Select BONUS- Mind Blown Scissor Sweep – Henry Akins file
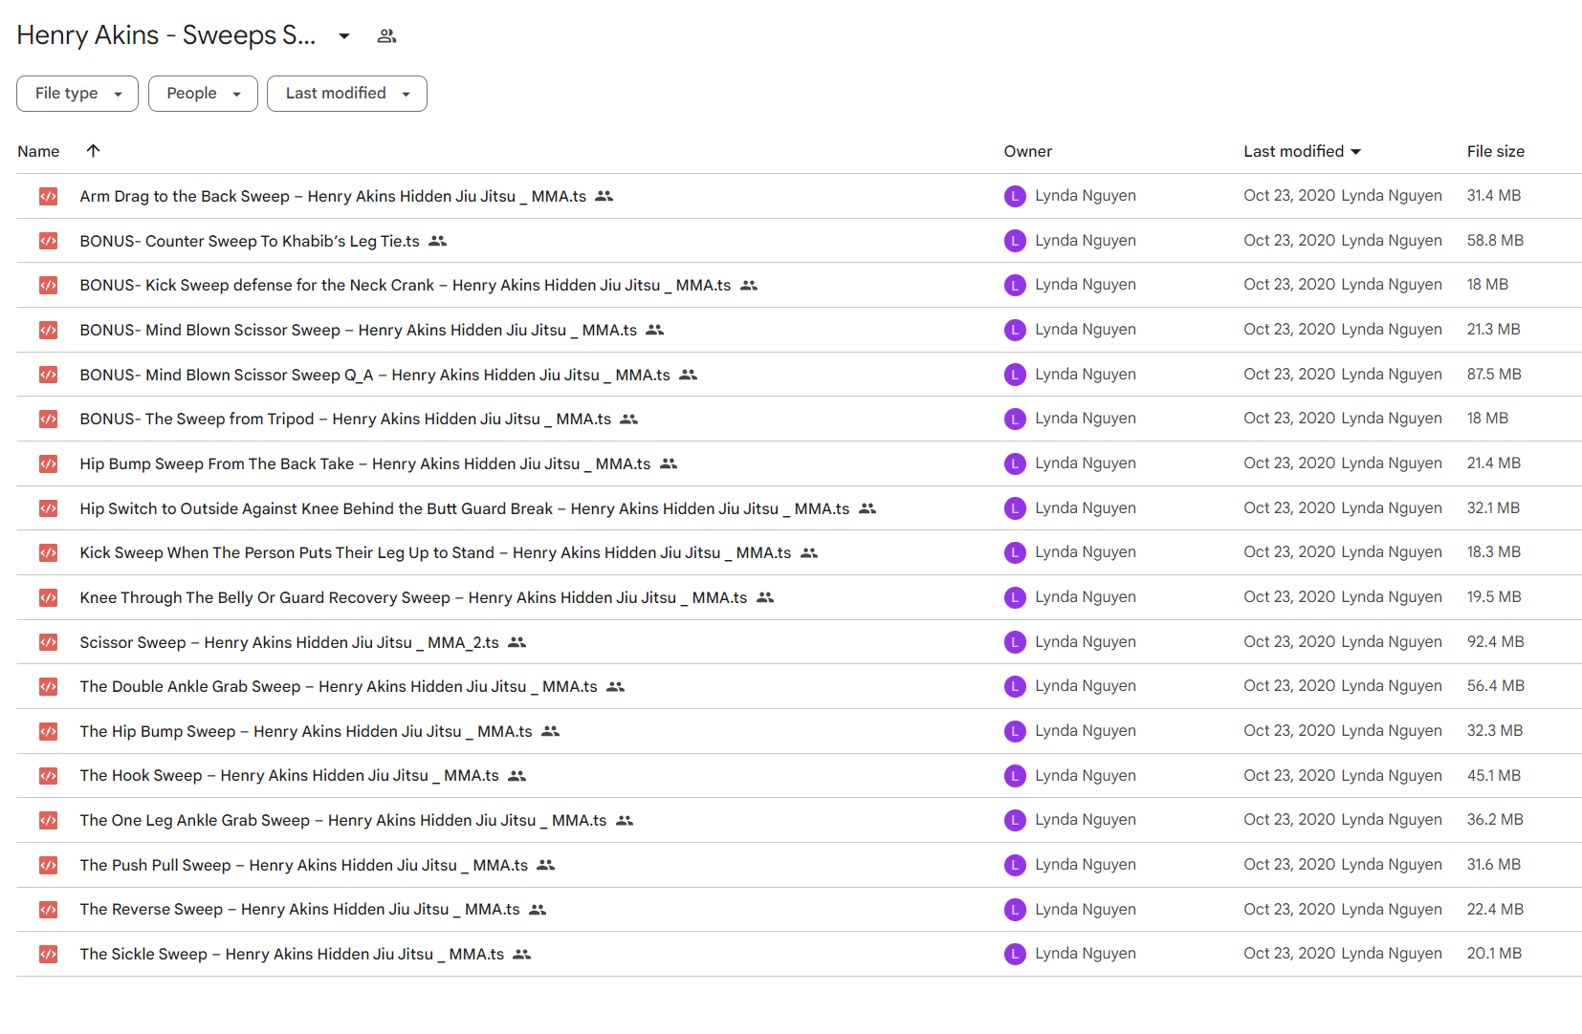Image resolution: width=1582 pixels, height=1034 pixels. click(359, 330)
